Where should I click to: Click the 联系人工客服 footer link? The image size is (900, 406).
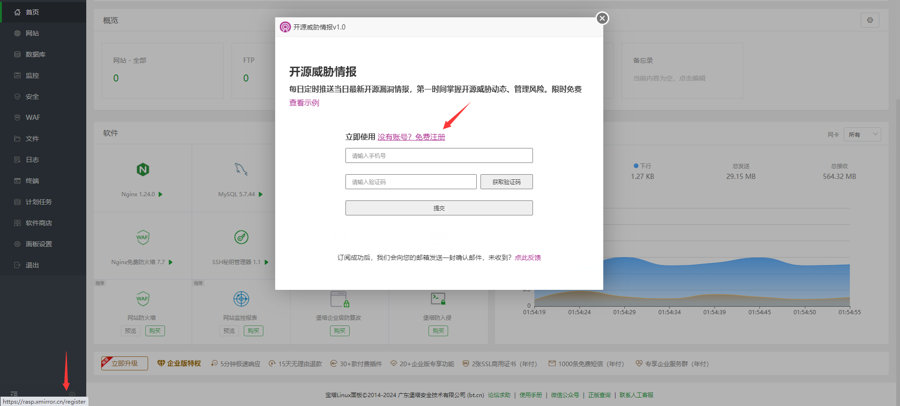pyautogui.click(x=637, y=395)
